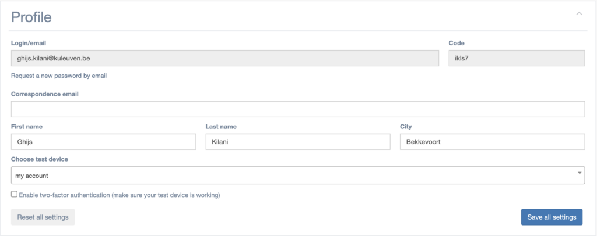
Task: Click the Code field containing ikls7
Action: pyautogui.click(x=516, y=59)
